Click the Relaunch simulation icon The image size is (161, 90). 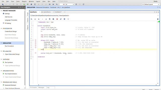pyautogui.click(x=84, y=4)
